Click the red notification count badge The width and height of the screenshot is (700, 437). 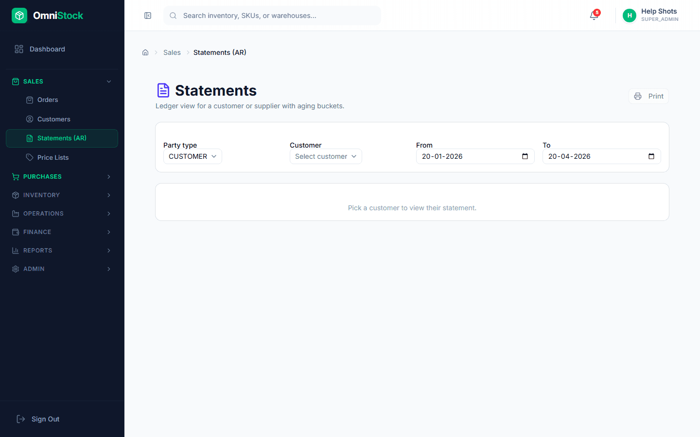(x=597, y=13)
